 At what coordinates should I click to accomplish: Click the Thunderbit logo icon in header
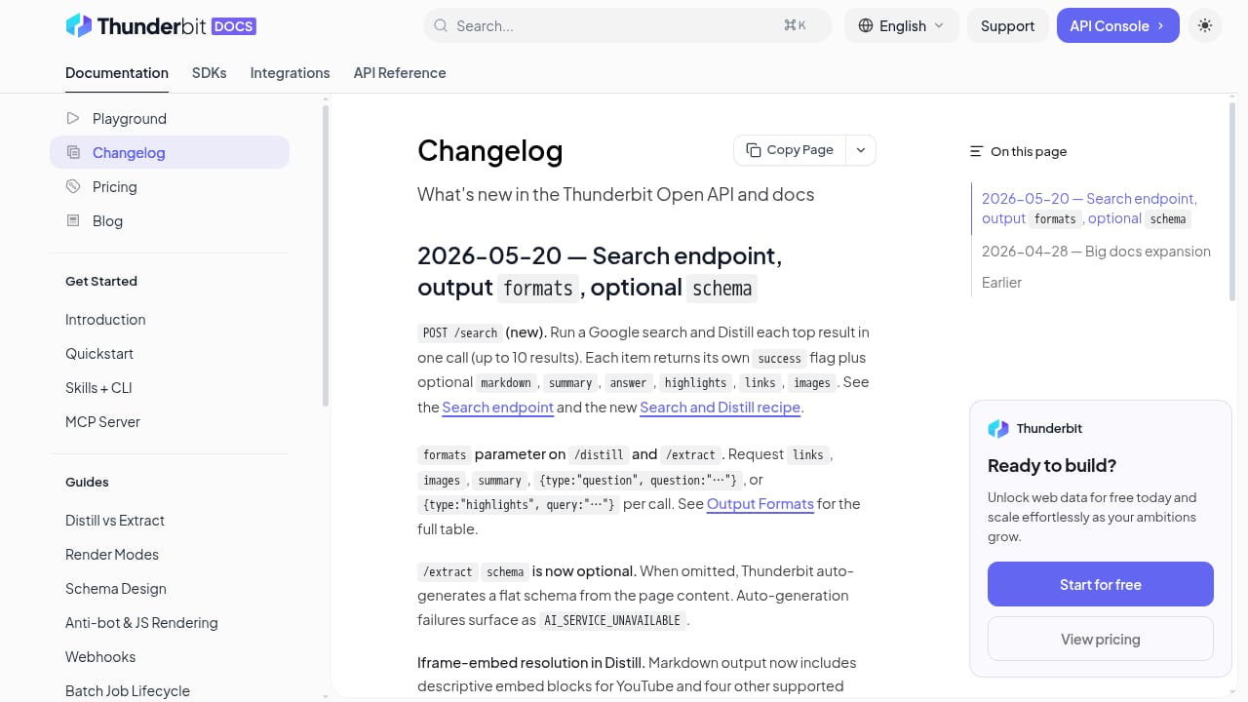tap(78, 25)
